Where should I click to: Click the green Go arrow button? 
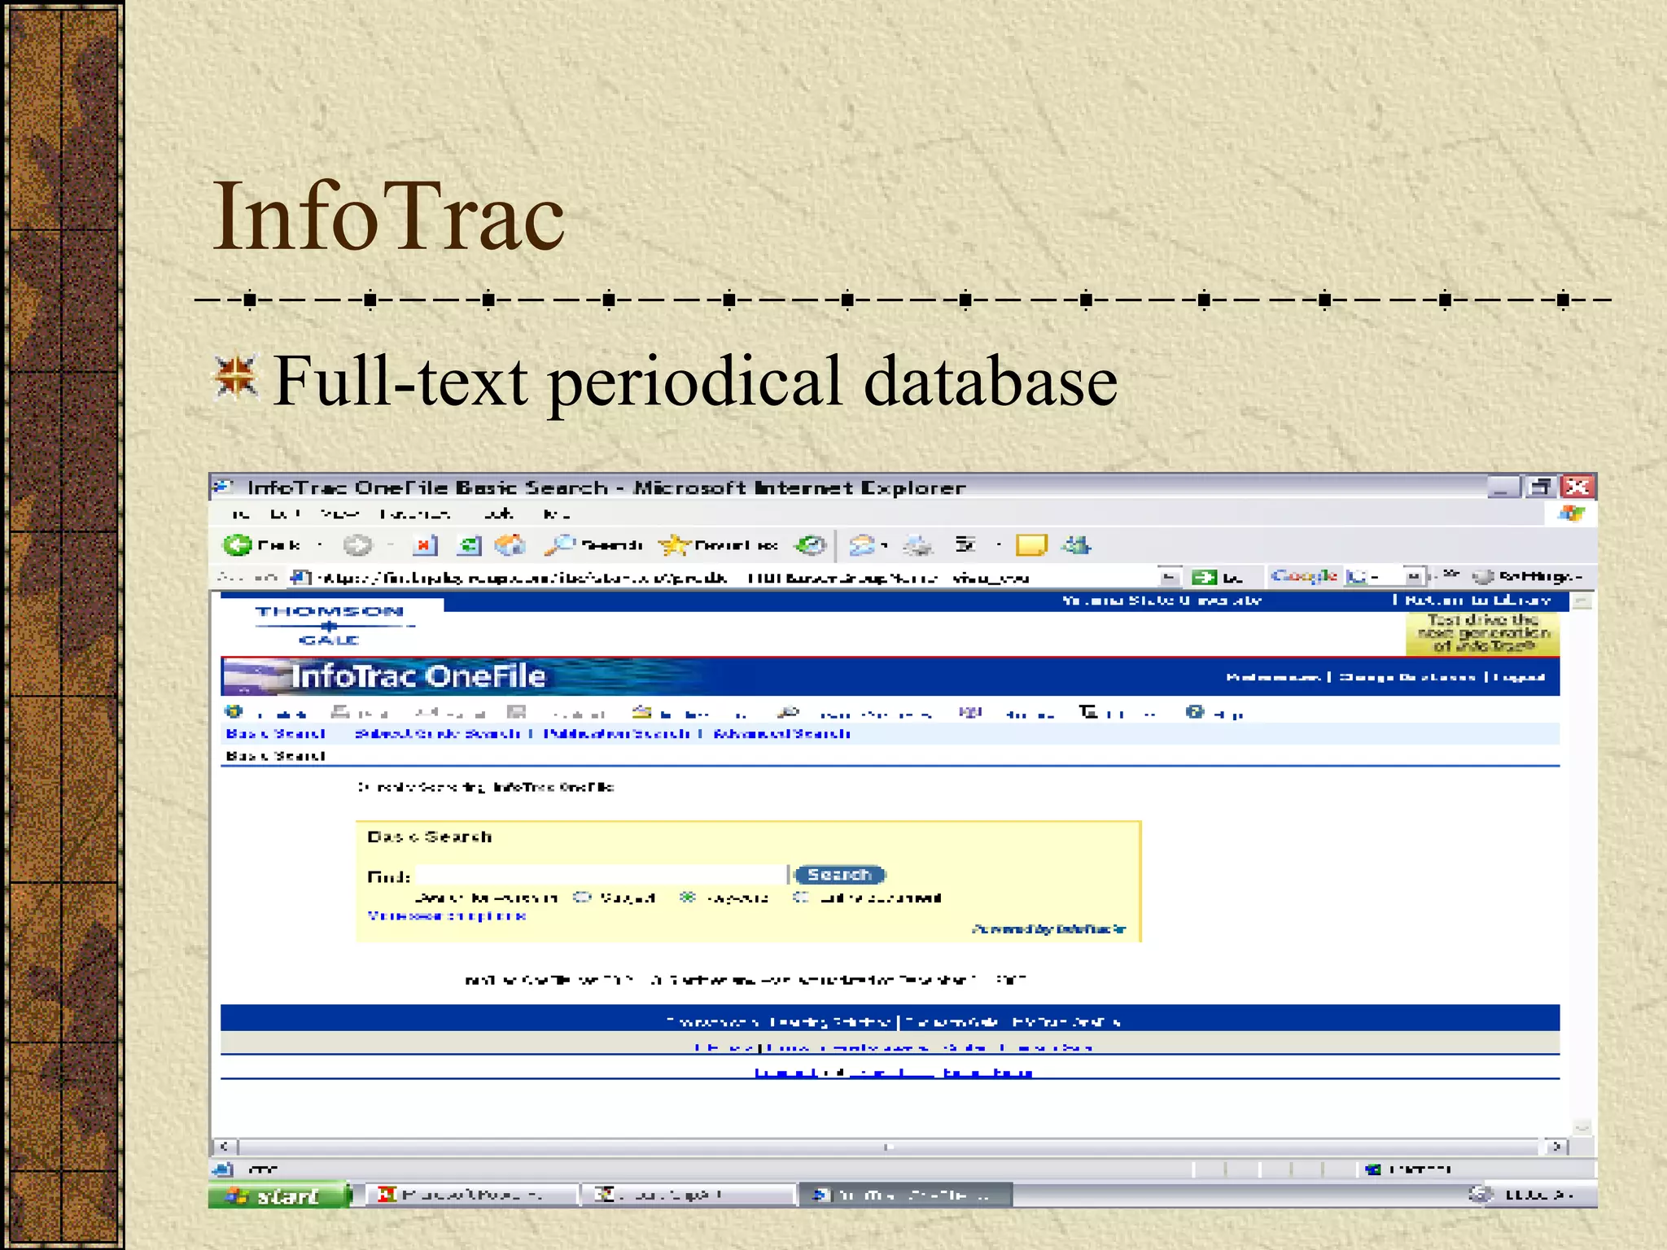[x=1204, y=577]
